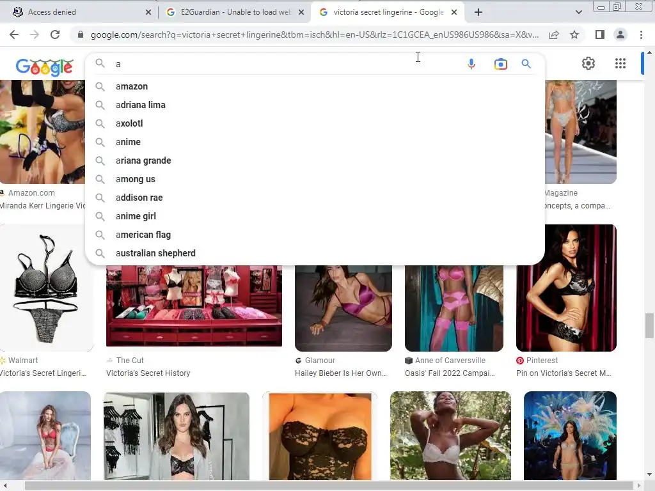
Task: Pick the 'addison rae' suggestion
Action: [x=315, y=198]
